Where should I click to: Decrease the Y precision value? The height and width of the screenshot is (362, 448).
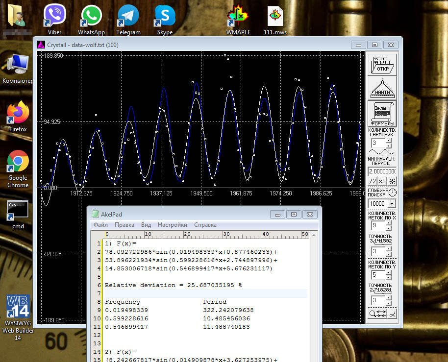click(x=388, y=303)
